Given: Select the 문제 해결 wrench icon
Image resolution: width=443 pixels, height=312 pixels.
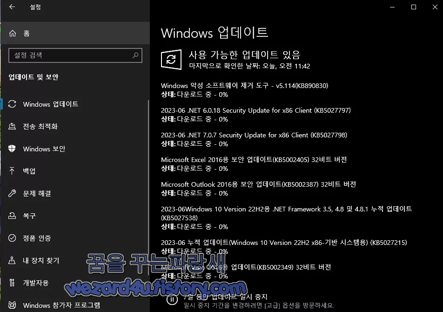Looking at the screenshot, I should coord(12,193).
